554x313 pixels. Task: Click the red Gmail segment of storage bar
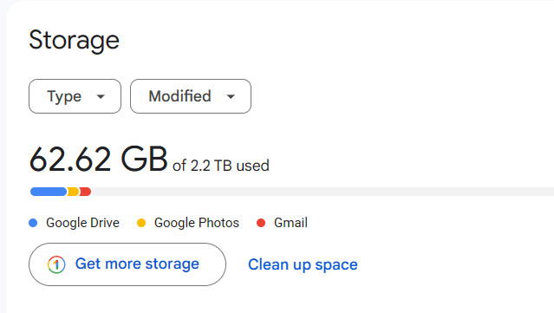85,192
